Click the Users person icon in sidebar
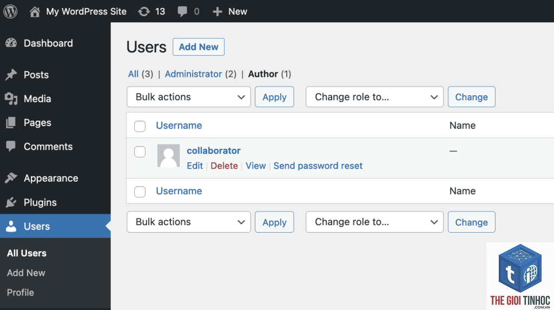The height and width of the screenshot is (310, 554). click(x=11, y=226)
